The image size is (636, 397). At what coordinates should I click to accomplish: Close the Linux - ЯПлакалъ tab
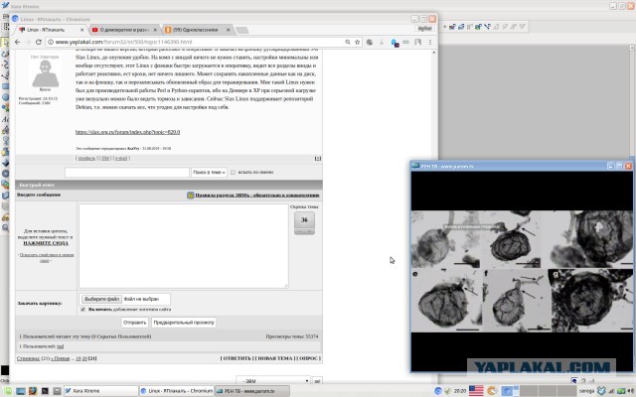[x=81, y=30]
